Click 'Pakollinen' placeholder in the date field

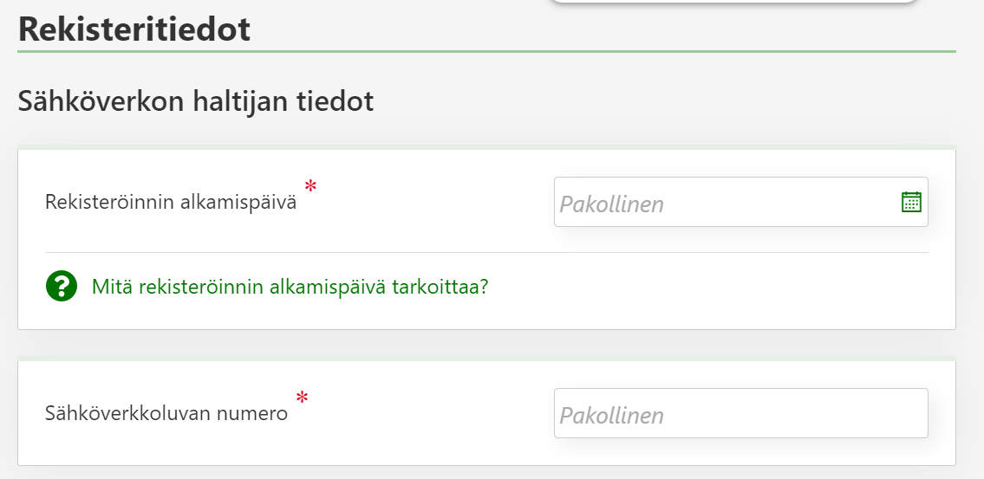(x=612, y=204)
